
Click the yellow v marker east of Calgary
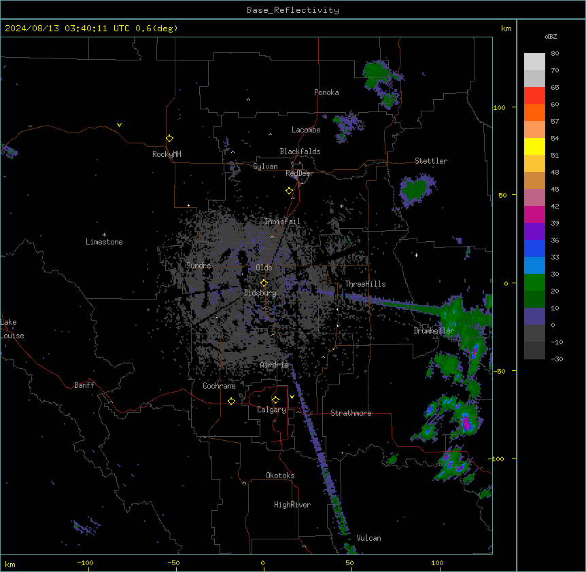point(292,397)
